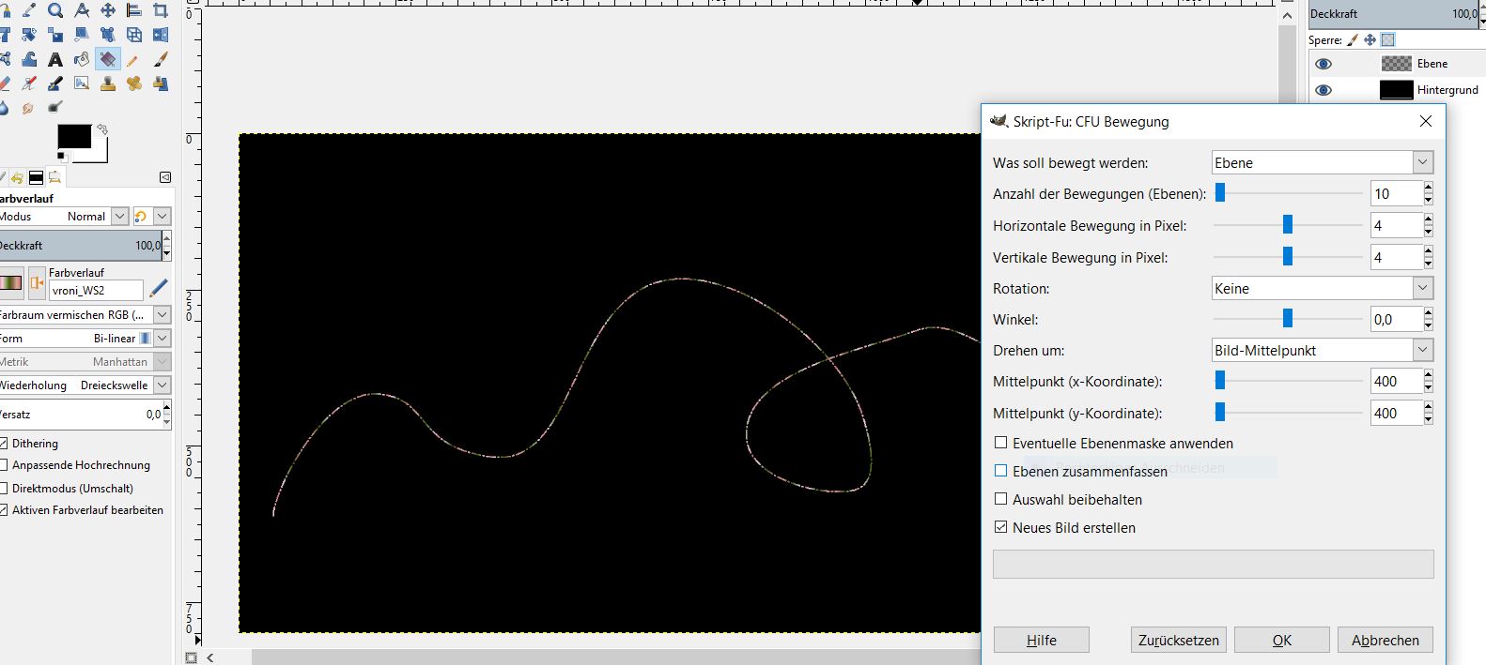Edit the vroni_WS2 gradient with pencil icon
The width and height of the screenshot is (1486, 665).
[x=159, y=288]
